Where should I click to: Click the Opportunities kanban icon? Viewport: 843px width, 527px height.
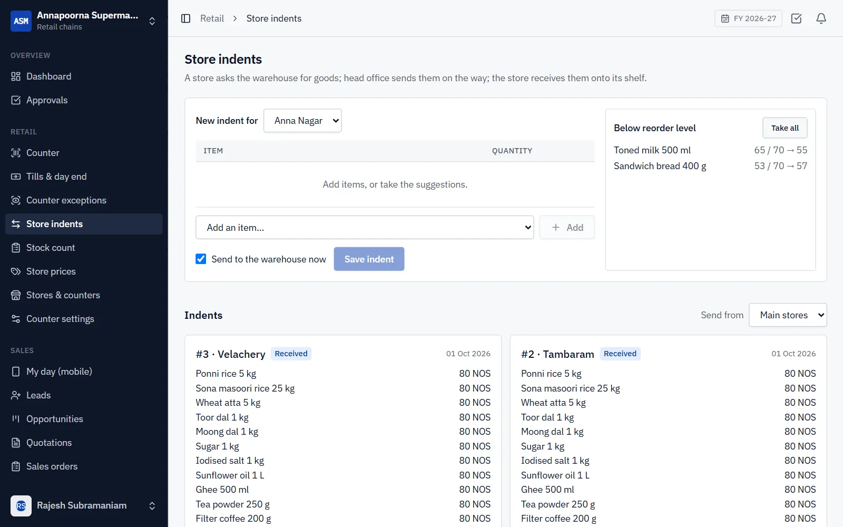[x=16, y=419]
